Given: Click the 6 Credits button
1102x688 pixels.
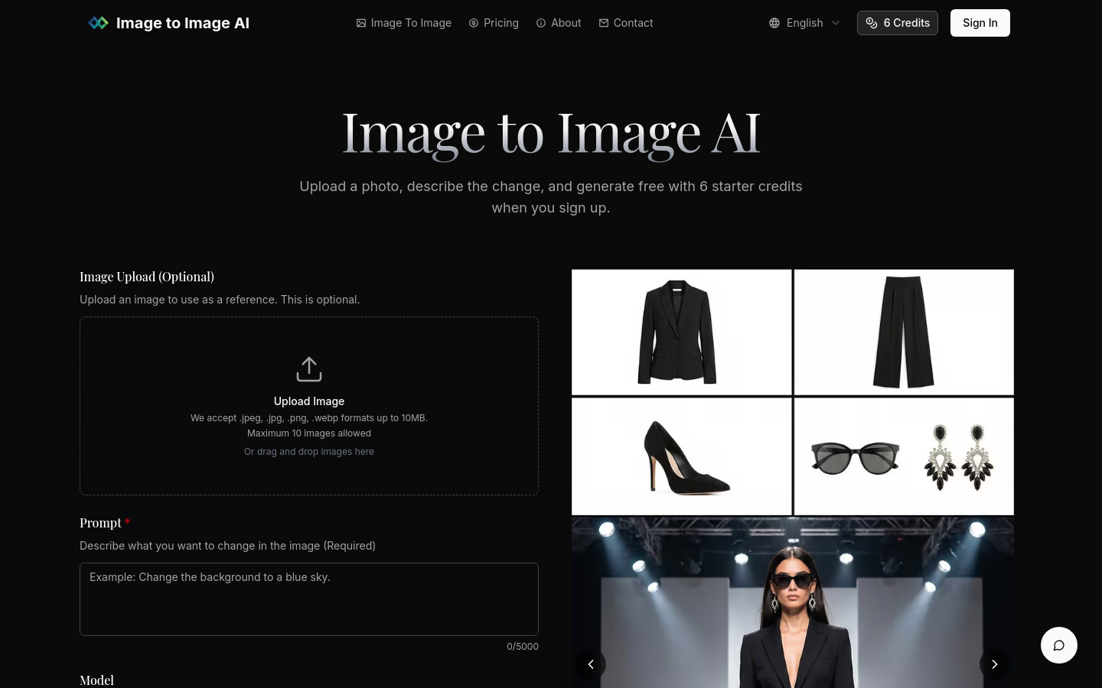Looking at the screenshot, I should [x=898, y=23].
